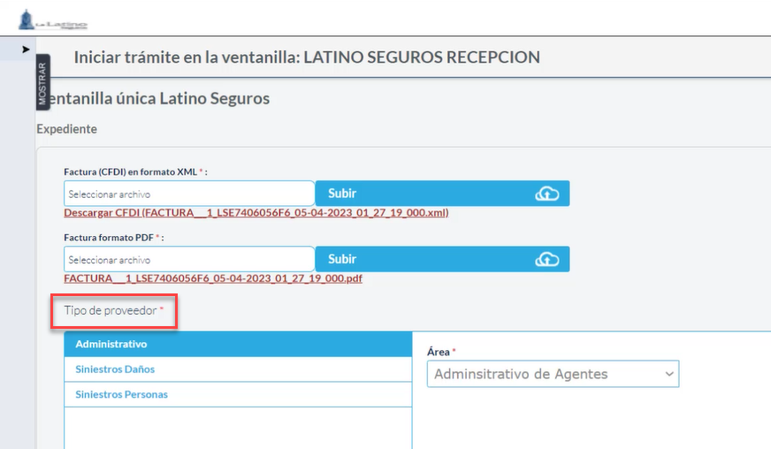The image size is (771, 449).
Task: Click the PDF factura file selection field
Action: (x=189, y=259)
